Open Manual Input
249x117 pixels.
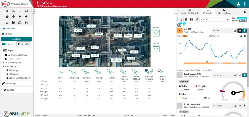10,83
